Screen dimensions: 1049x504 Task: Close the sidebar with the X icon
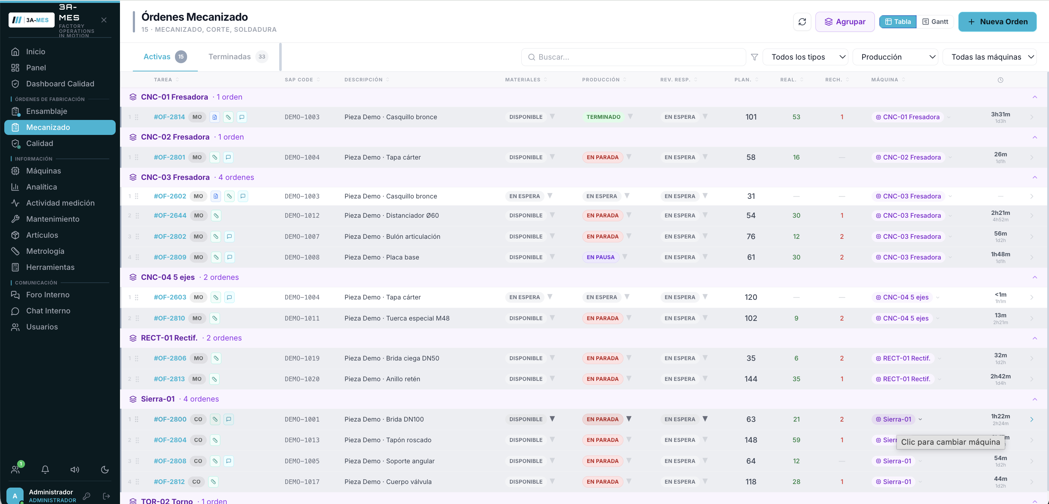(x=104, y=20)
